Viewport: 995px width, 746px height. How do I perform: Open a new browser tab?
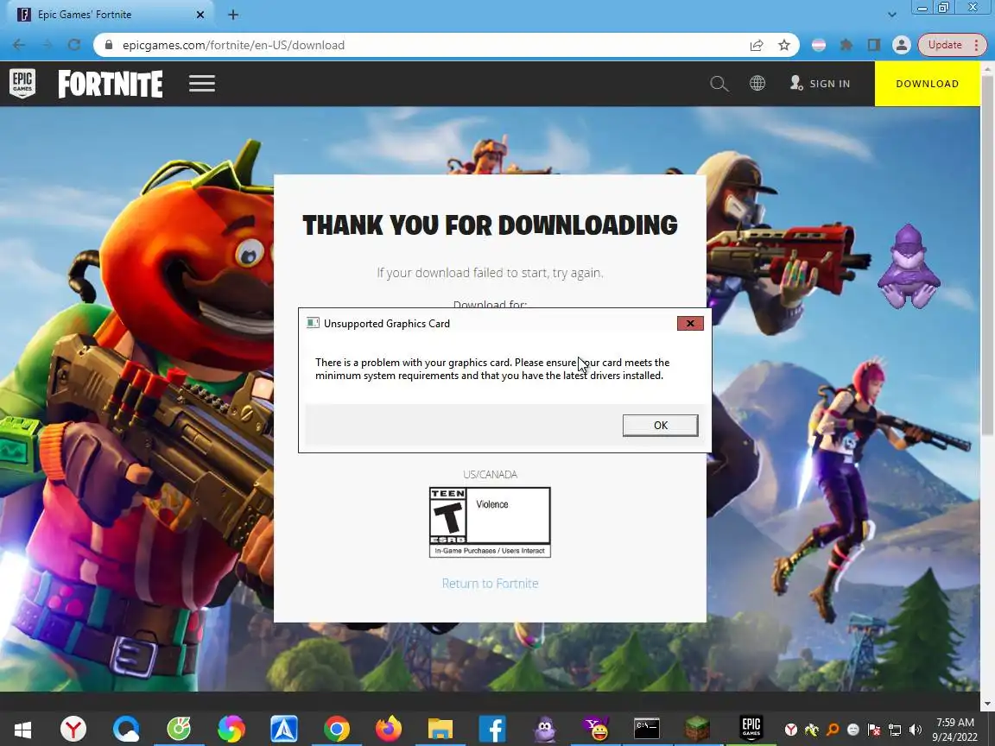click(x=233, y=15)
